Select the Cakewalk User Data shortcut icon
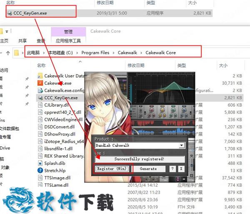The height and width of the screenshot is (214, 250). point(40,76)
